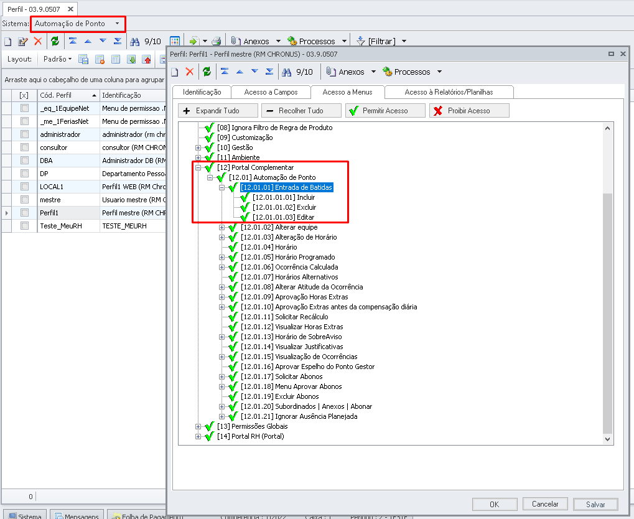Sort by the Cód. Perfil column header
634x519 pixels.
coord(68,95)
